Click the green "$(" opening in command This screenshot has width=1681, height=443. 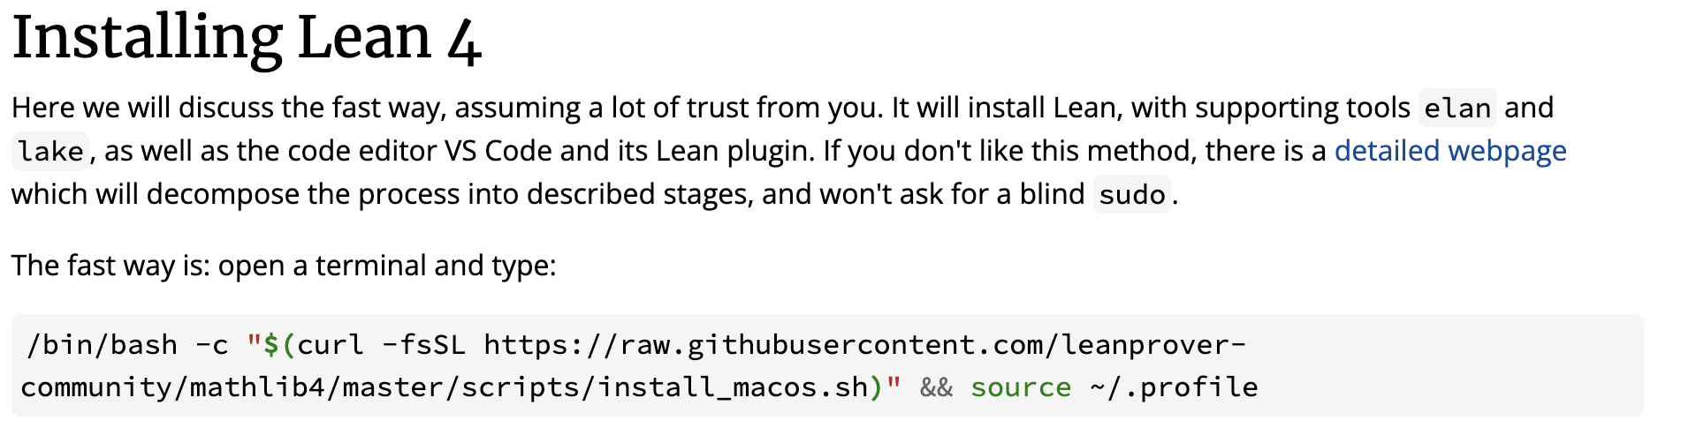click(280, 344)
